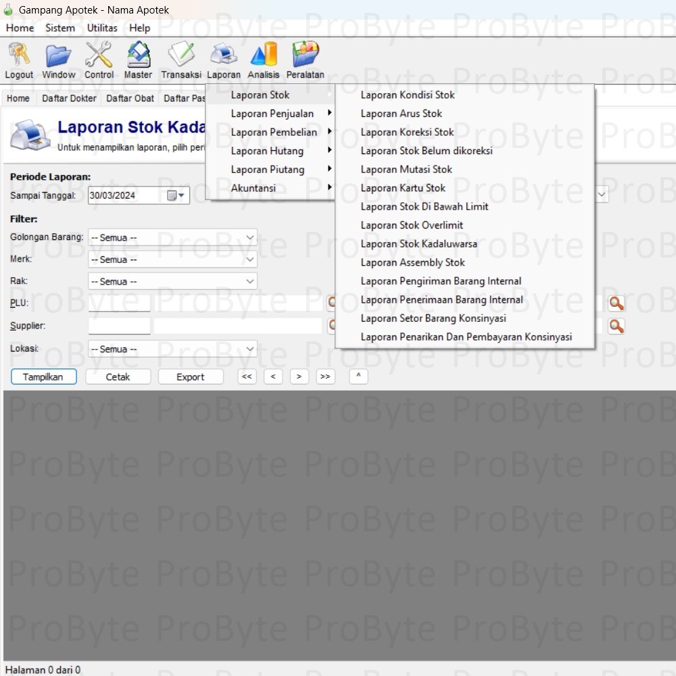Go to next page with > button
The image size is (676, 676).
click(299, 377)
